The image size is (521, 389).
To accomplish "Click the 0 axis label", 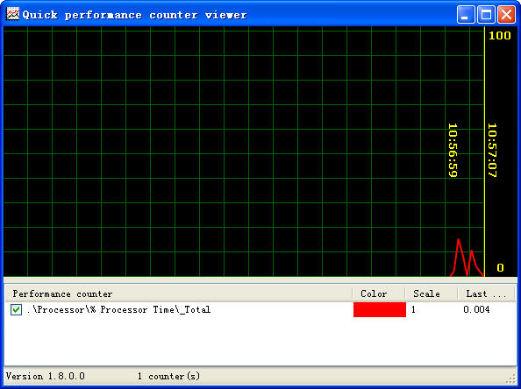I will (x=500, y=267).
